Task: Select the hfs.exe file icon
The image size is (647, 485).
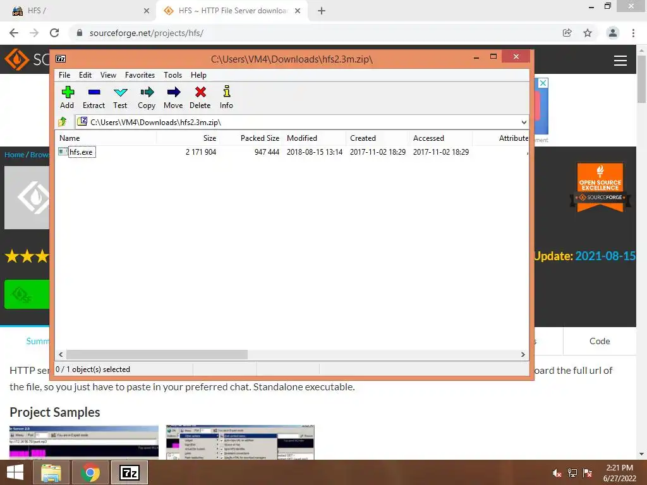Action: [63, 152]
